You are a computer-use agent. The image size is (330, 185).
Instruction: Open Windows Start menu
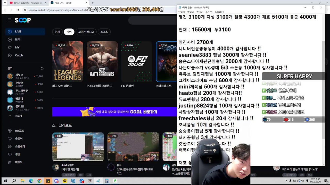point(5,181)
